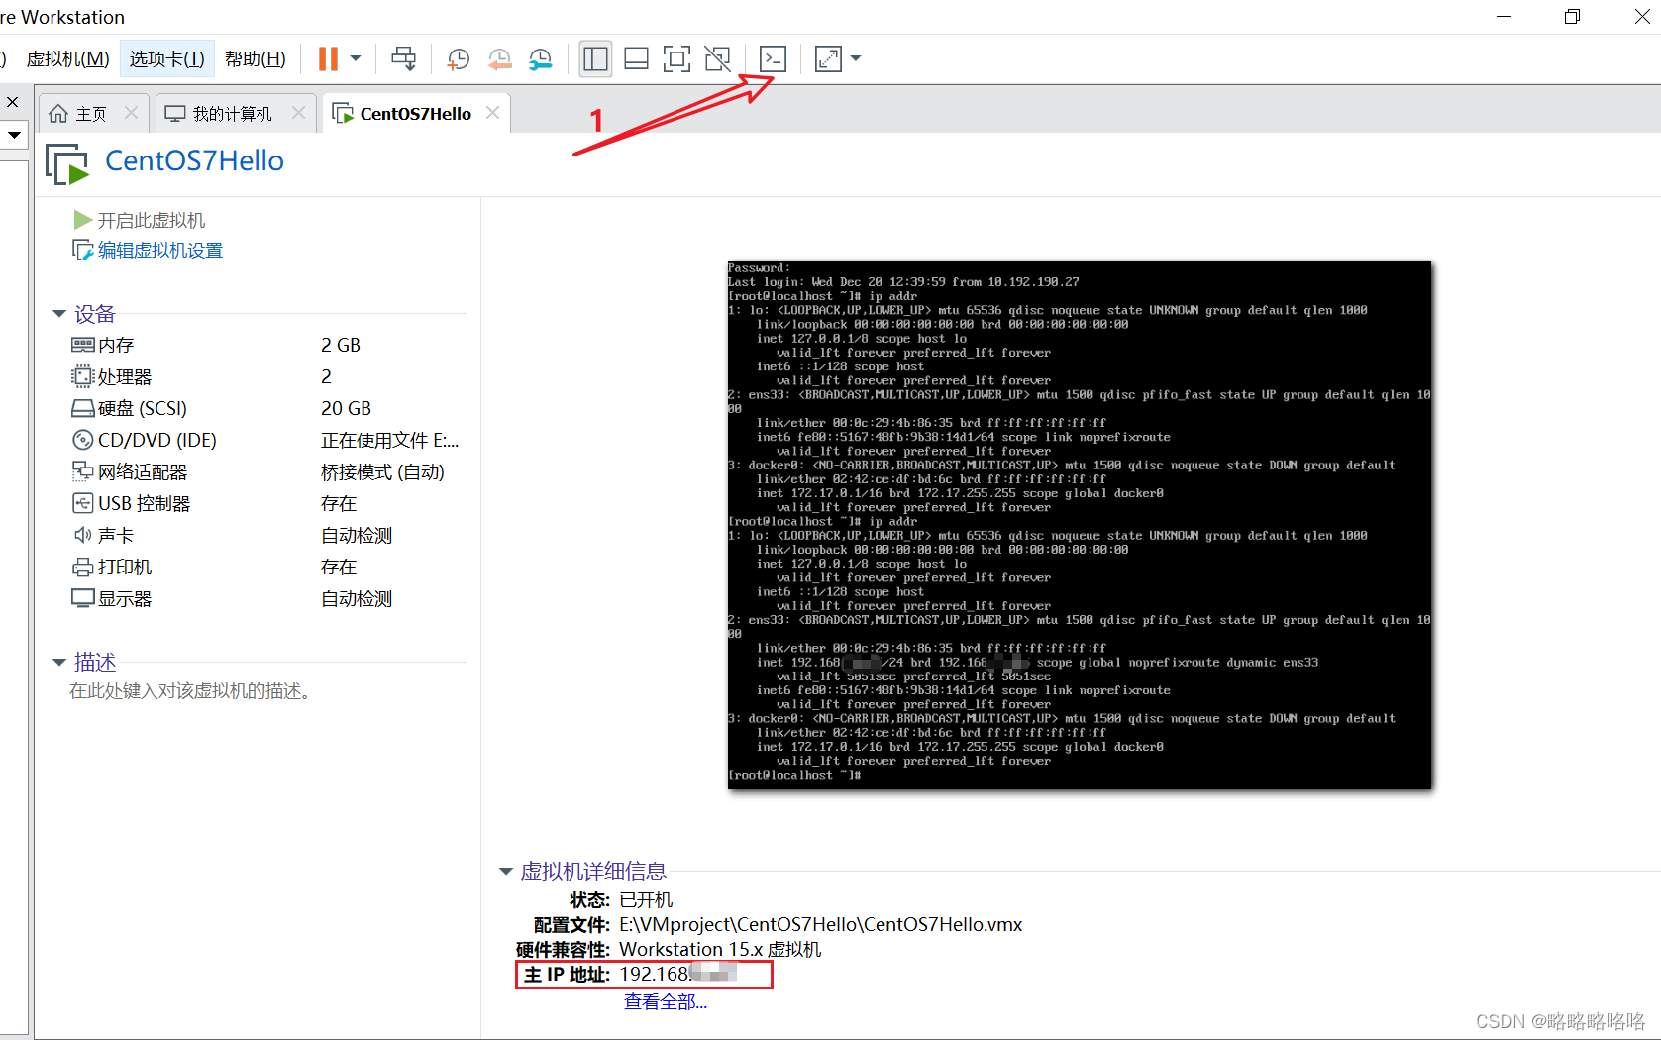Screen dimensions: 1661x1040
Task: Open the snapshot manager
Action: tap(541, 58)
